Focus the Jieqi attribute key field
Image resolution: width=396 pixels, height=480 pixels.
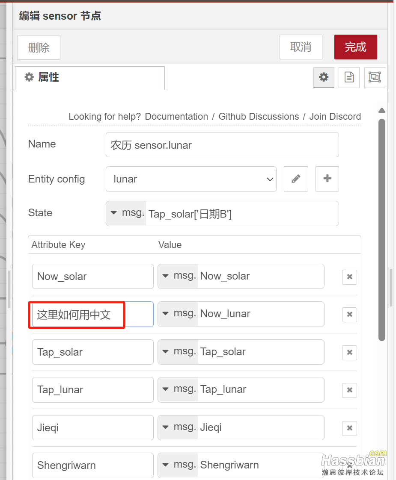[93, 428]
